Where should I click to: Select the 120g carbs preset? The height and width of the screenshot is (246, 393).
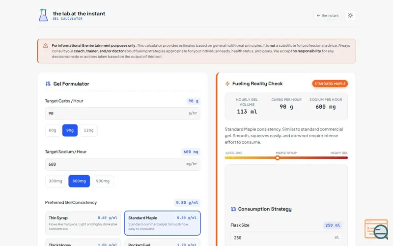point(89,130)
